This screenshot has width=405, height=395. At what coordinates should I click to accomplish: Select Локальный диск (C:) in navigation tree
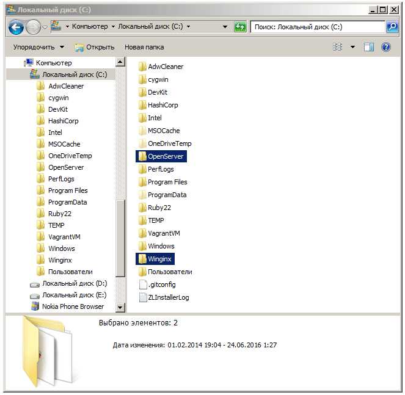point(75,74)
